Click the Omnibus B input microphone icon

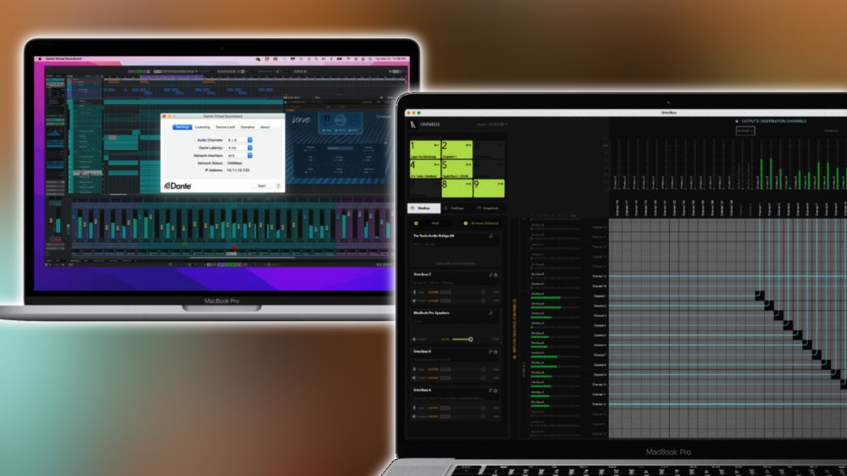pos(415,369)
